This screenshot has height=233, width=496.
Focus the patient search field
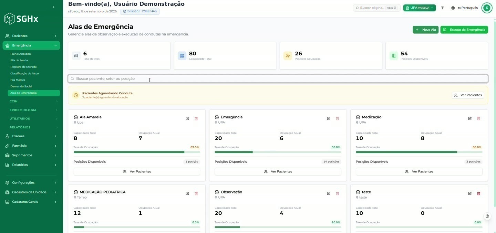coord(278,79)
